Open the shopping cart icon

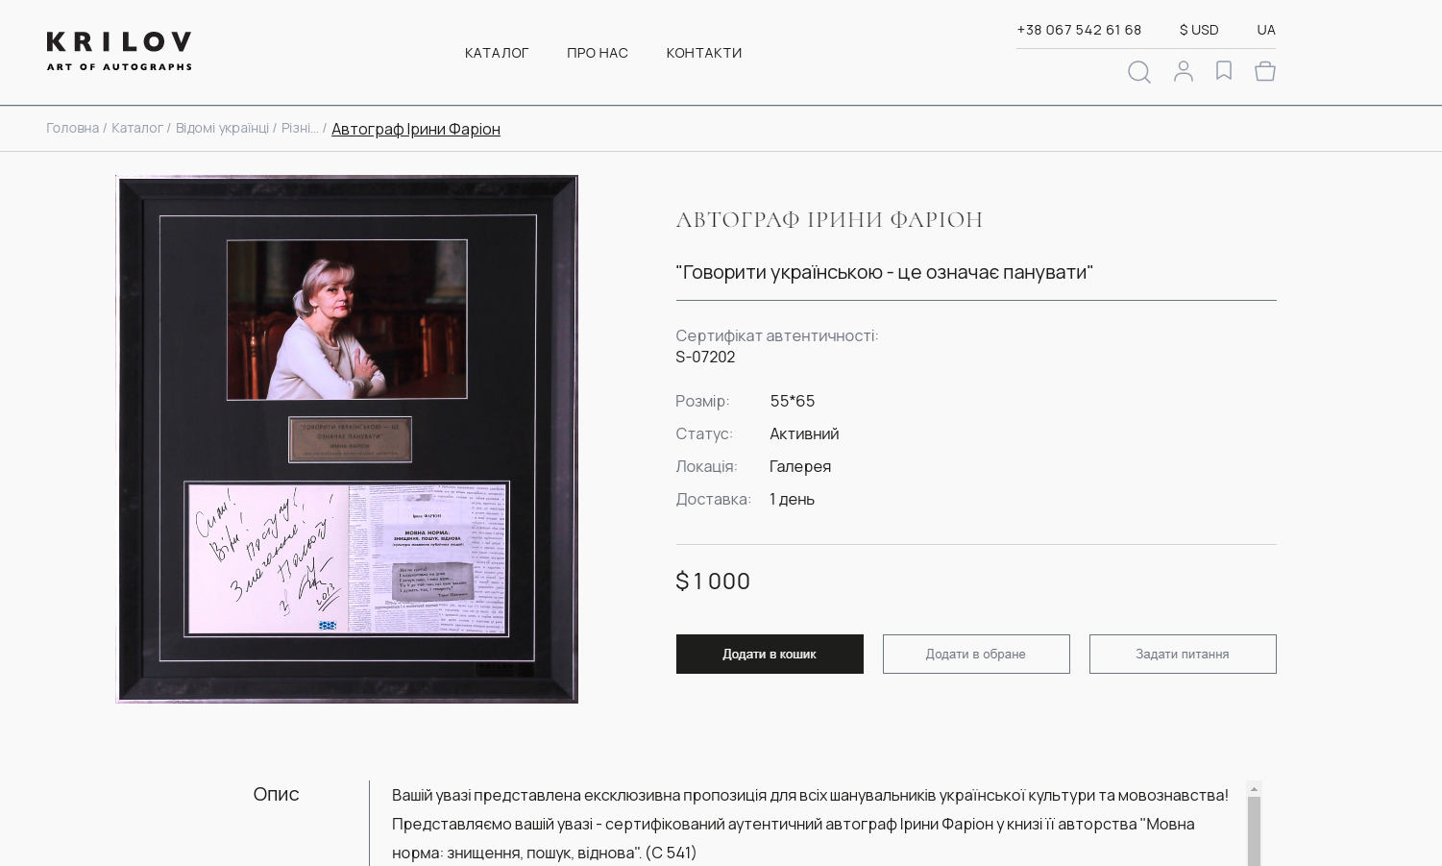tap(1265, 71)
